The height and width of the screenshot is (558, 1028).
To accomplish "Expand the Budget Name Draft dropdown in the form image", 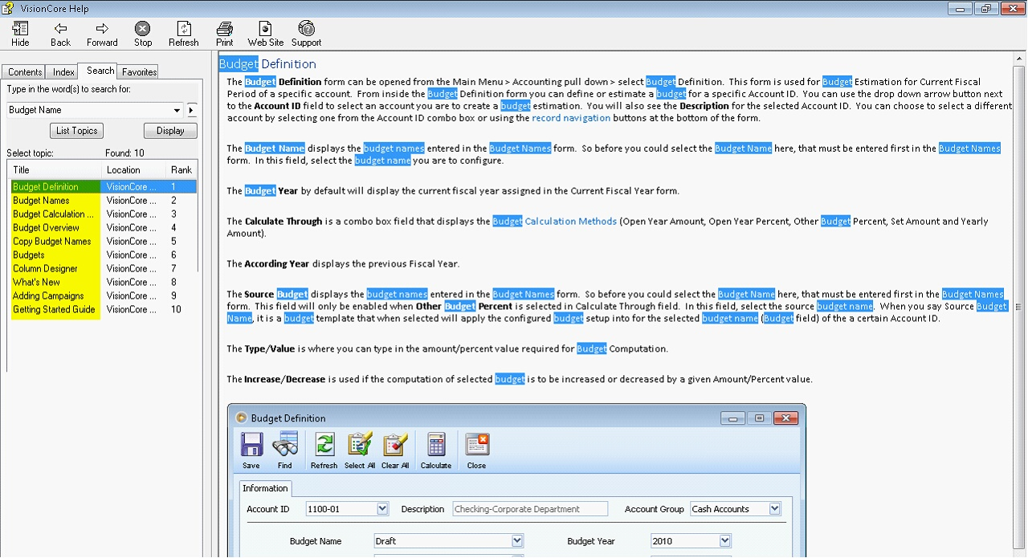I will pyautogui.click(x=517, y=541).
